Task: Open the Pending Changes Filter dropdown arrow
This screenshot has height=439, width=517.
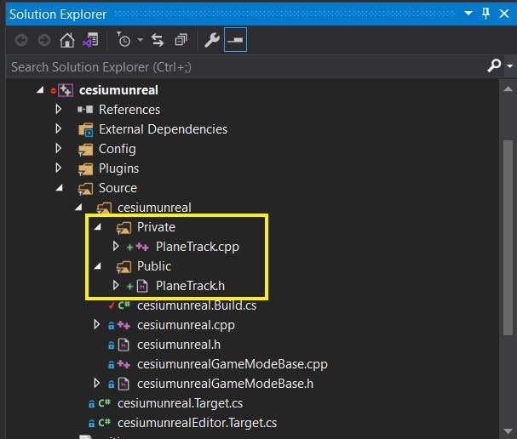Action: pos(141,40)
